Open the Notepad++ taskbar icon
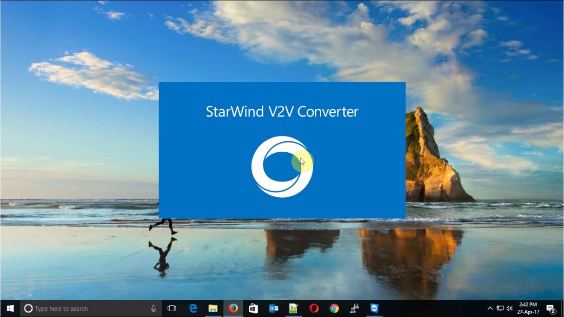The image size is (564, 317). click(293, 309)
